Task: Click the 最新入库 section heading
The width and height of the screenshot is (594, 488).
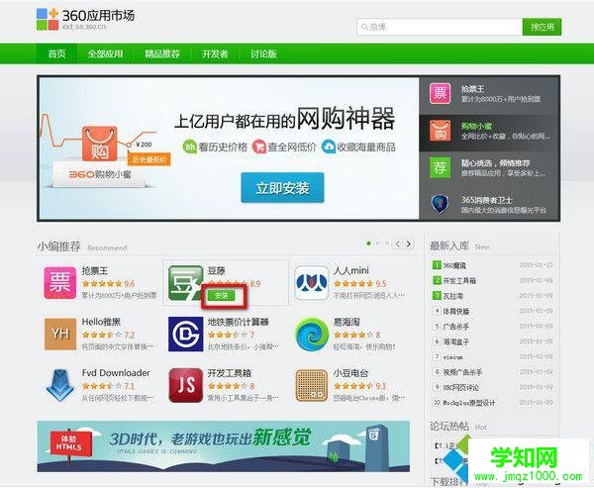Action: click(449, 245)
